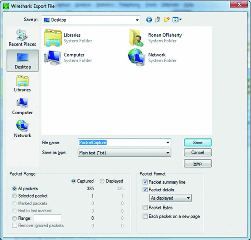The height and width of the screenshot is (240, 251).
Task: Open the View Menu dropdown arrow
Action: (x=181, y=19)
